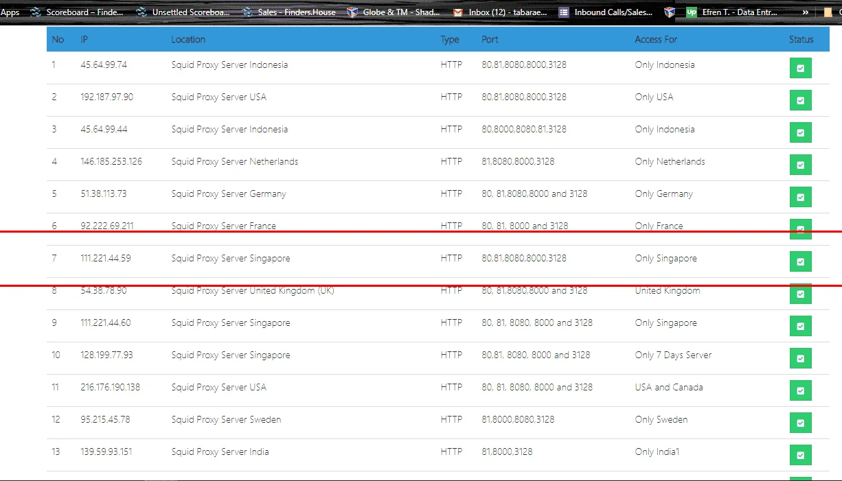Select IP address 146.185.253.126
Viewport: 842px width, 481px height.
tap(111, 161)
